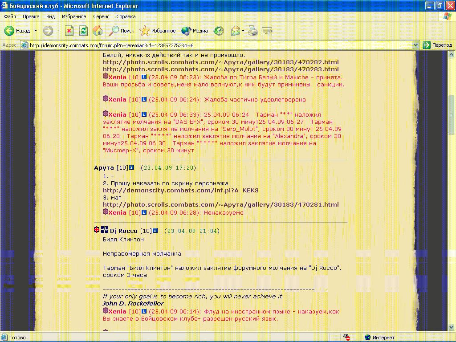
Task: Print the page using printer icon
Action: coord(253,31)
